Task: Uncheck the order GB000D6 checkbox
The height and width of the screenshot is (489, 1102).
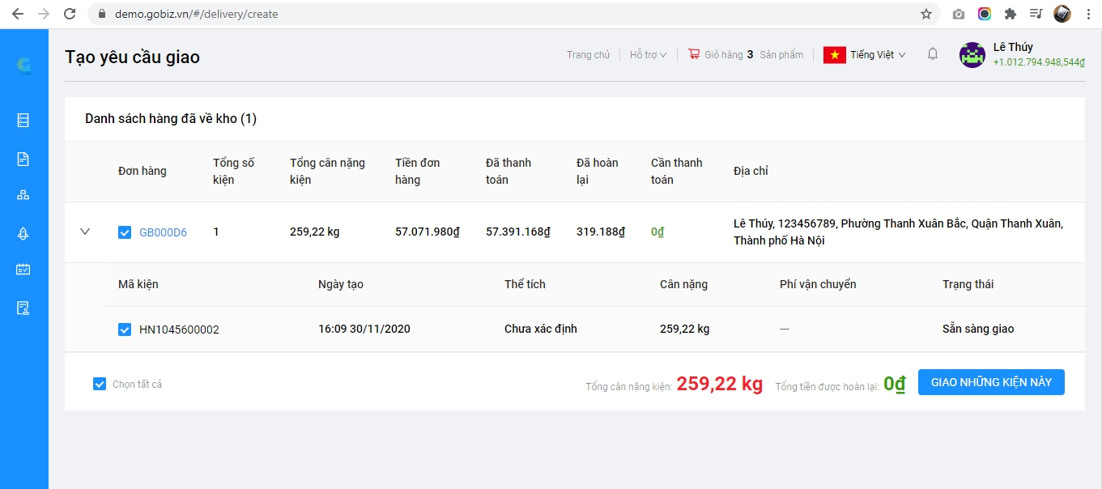Action: (x=125, y=232)
